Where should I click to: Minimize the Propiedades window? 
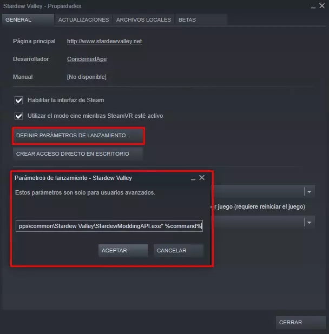313,6
